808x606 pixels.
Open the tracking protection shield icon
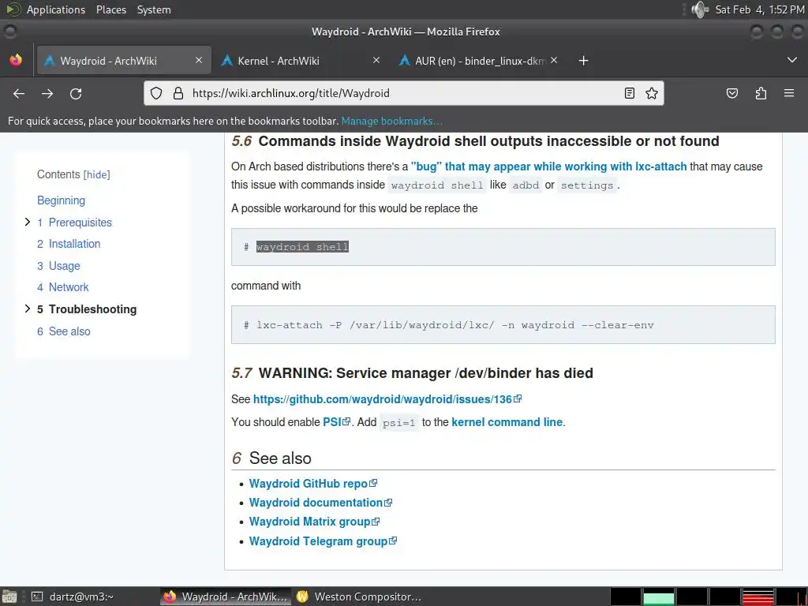pos(156,93)
